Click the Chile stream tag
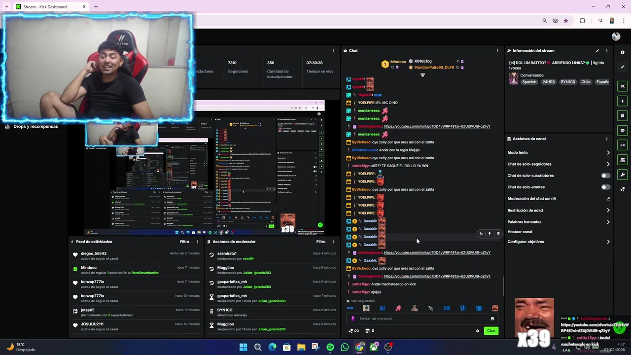The width and height of the screenshot is (631, 355). (x=586, y=82)
